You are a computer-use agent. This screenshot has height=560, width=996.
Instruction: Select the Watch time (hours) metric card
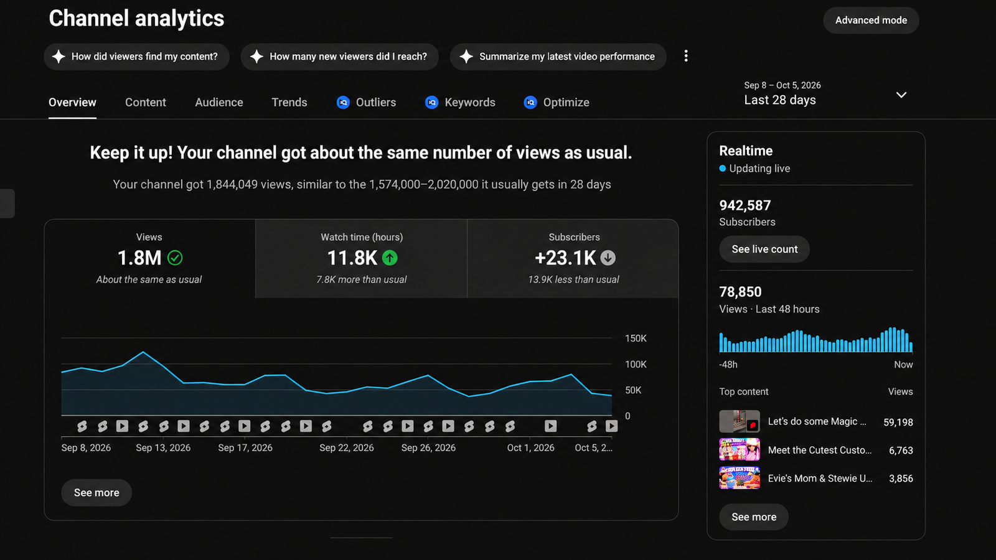[362, 259]
